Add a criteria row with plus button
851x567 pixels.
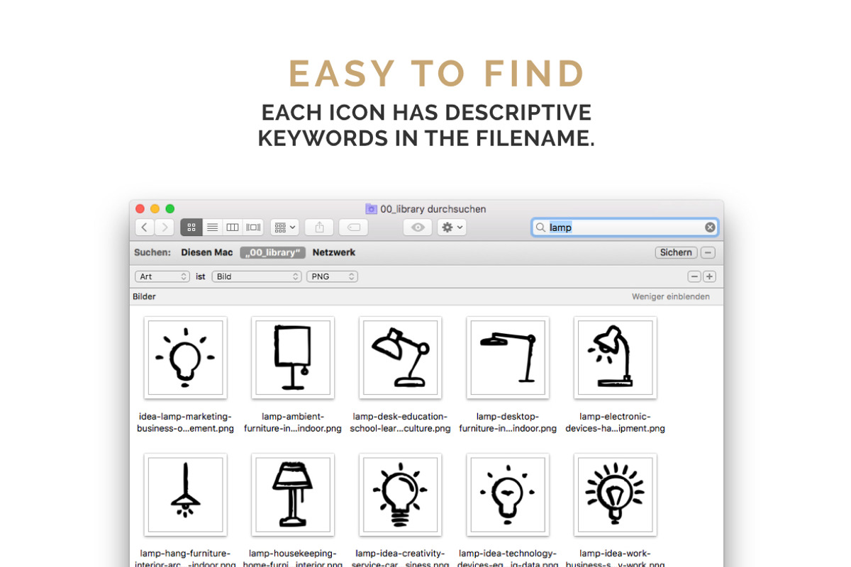[x=709, y=276]
